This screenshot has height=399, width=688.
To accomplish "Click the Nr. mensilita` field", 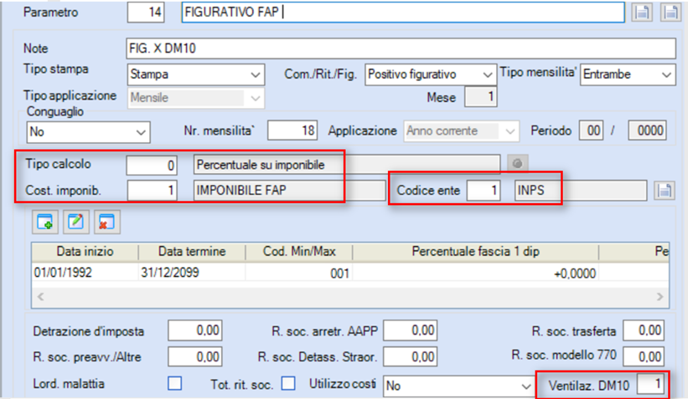I will [x=292, y=130].
